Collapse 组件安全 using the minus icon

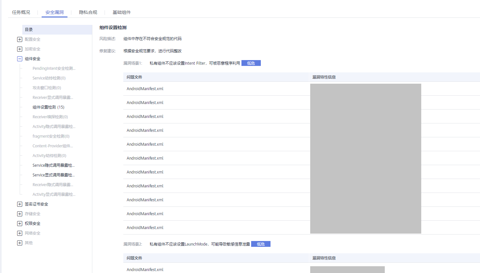(x=19, y=58)
